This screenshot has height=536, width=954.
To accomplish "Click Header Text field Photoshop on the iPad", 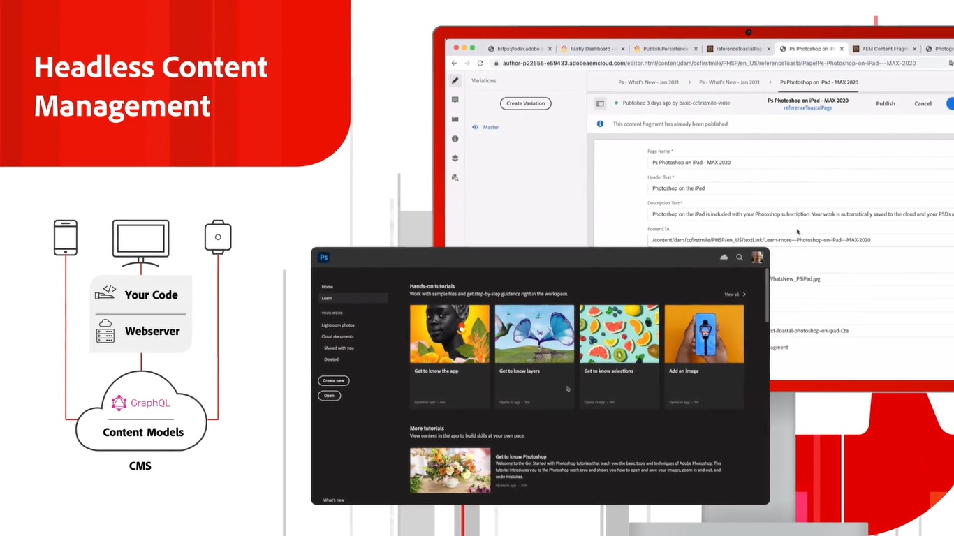I will 800,188.
